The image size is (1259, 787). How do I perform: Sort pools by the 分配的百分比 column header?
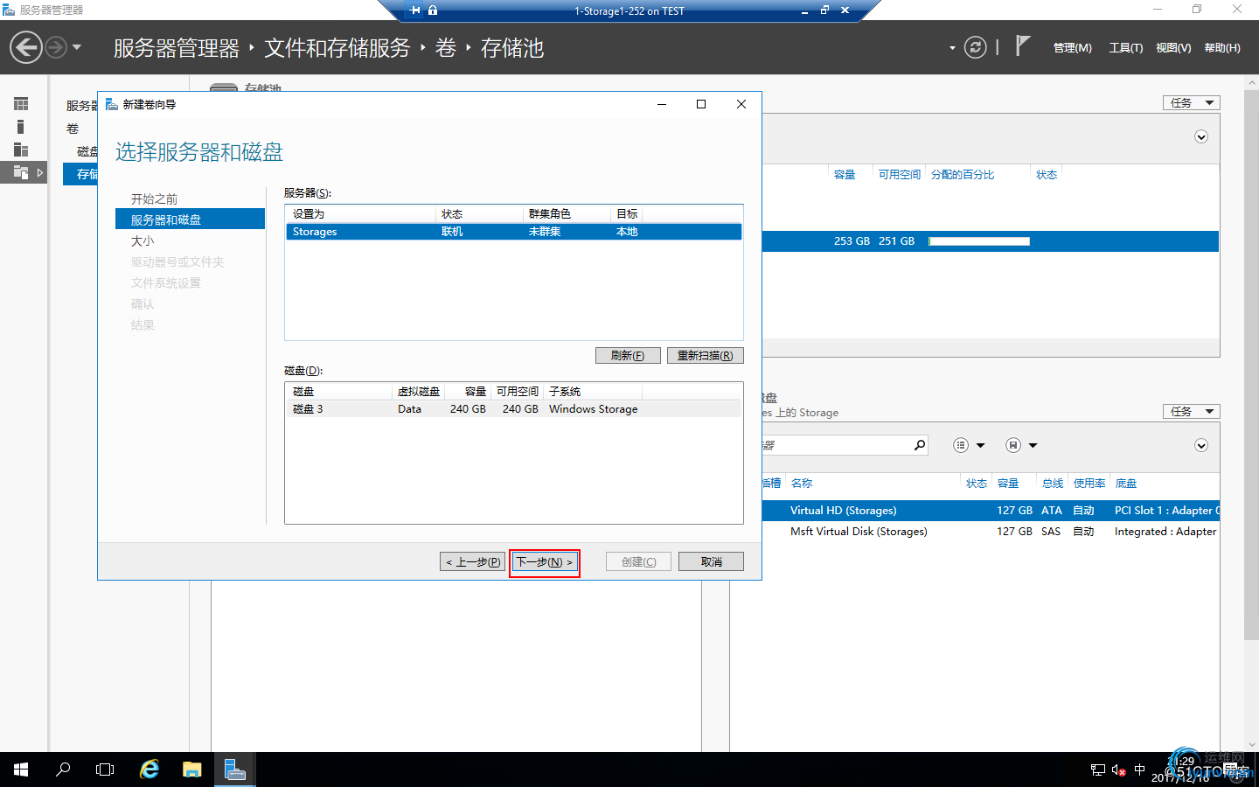[x=963, y=175]
